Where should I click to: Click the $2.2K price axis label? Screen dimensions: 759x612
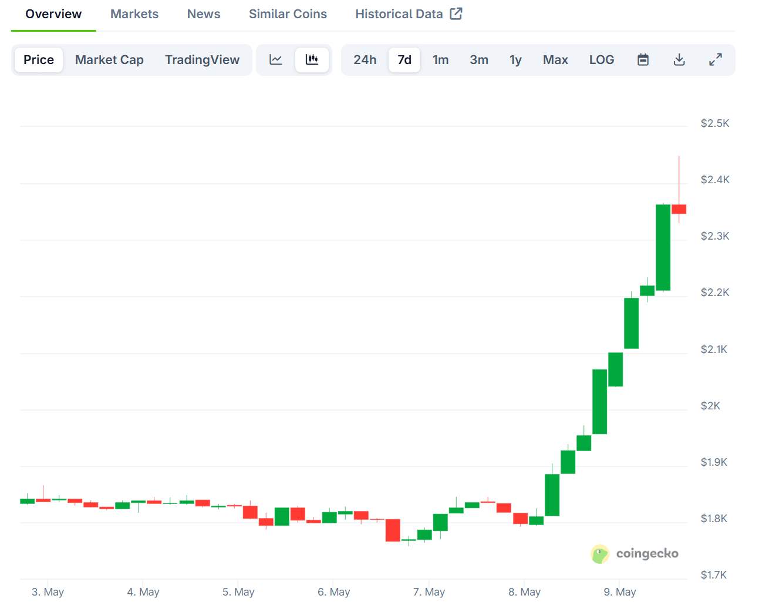[715, 292]
